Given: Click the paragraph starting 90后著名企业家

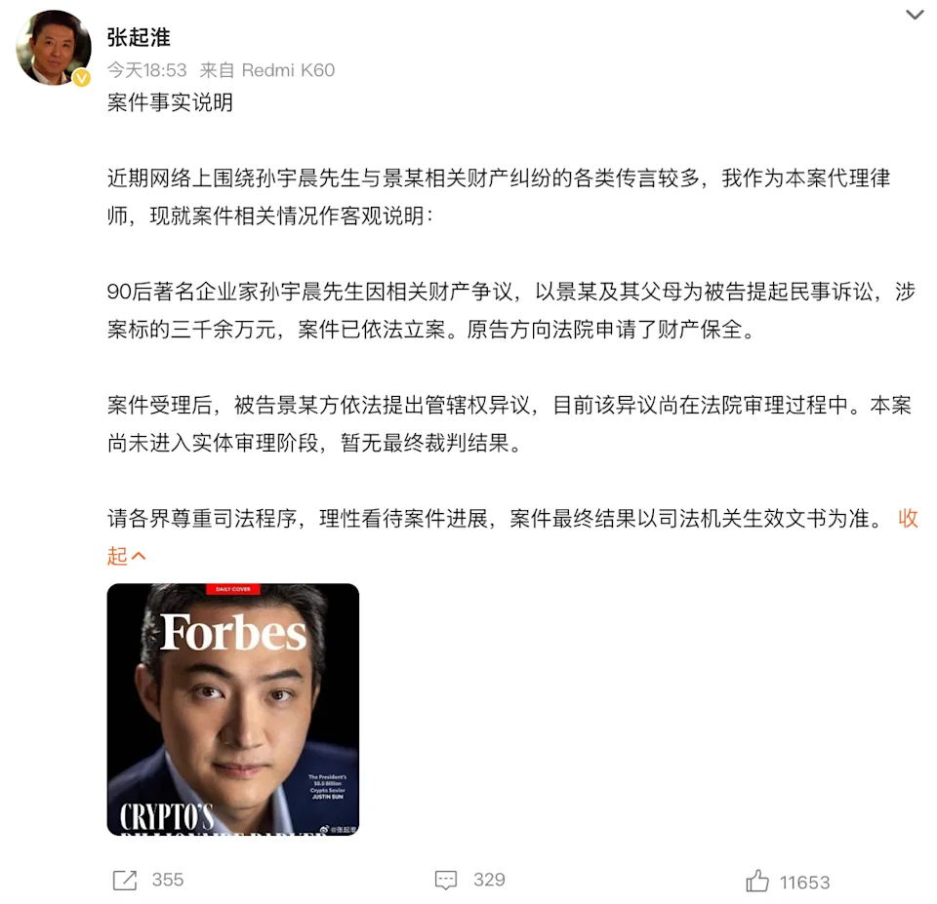Looking at the screenshot, I should click(x=511, y=310).
